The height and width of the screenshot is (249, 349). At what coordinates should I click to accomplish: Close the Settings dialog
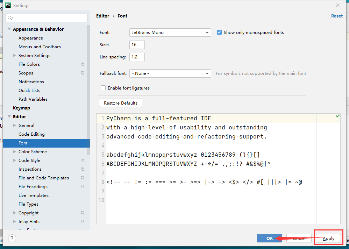click(x=338, y=5)
